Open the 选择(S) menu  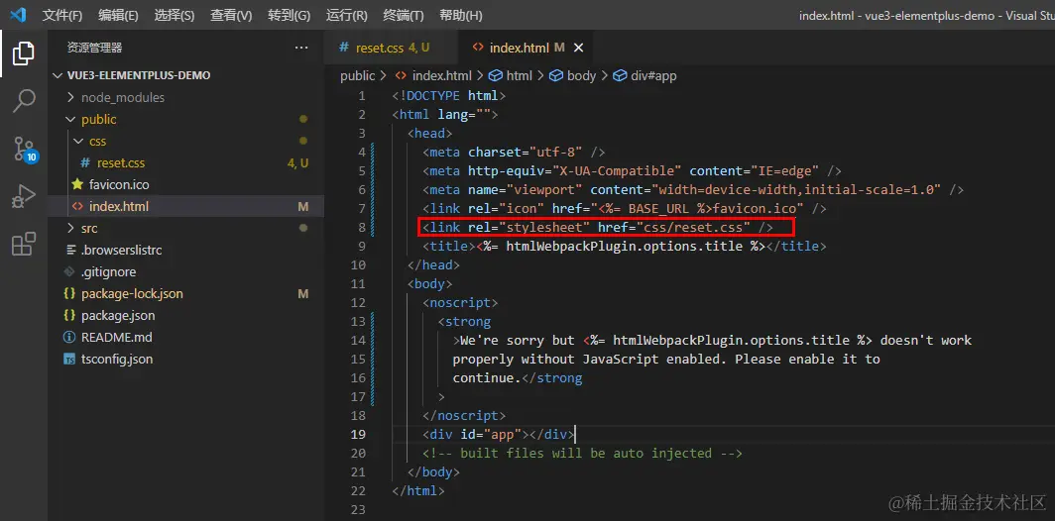click(x=174, y=15)
